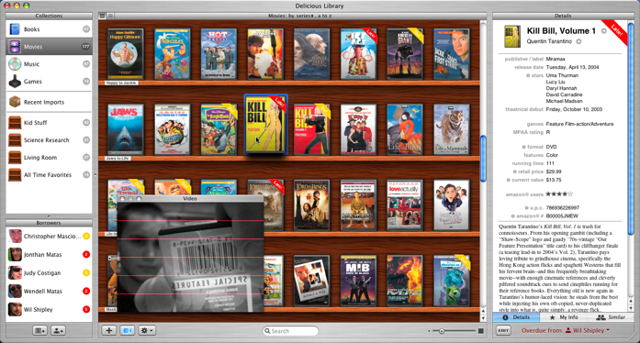Click the arrow next to Quentin Tarantino
The image size is (640, 343).
coord(578,41)
